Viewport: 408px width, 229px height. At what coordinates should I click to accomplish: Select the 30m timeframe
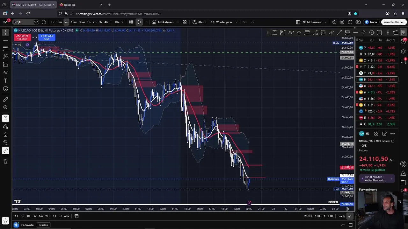(x=82, y=22)
